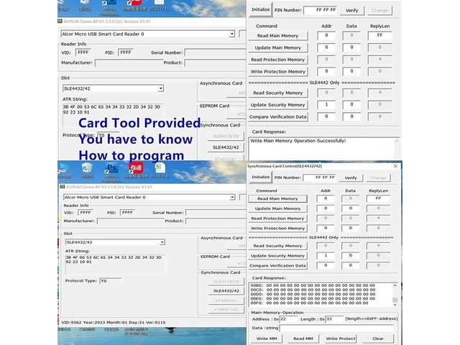Click Addr field of lower Update Security Memory row
The image size is (460, 345).
click(x=326, y=256)
